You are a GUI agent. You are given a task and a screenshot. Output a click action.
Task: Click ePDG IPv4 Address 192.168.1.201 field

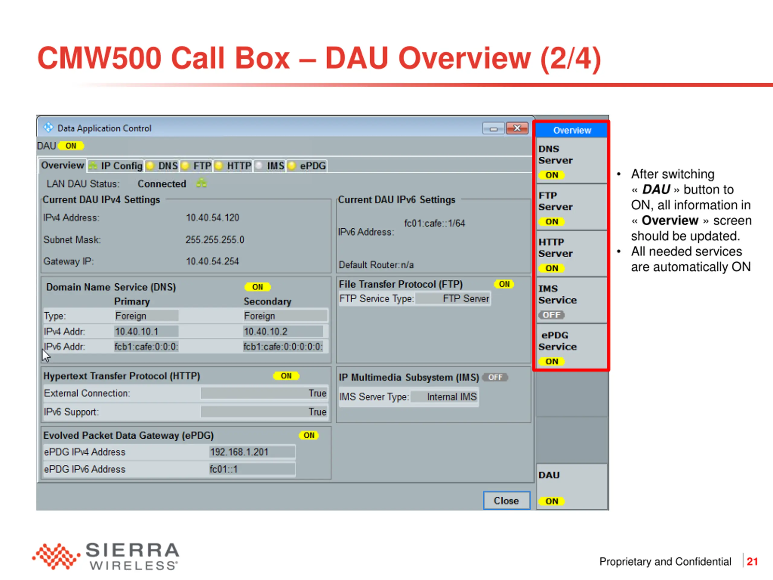[x=252, y=452]
